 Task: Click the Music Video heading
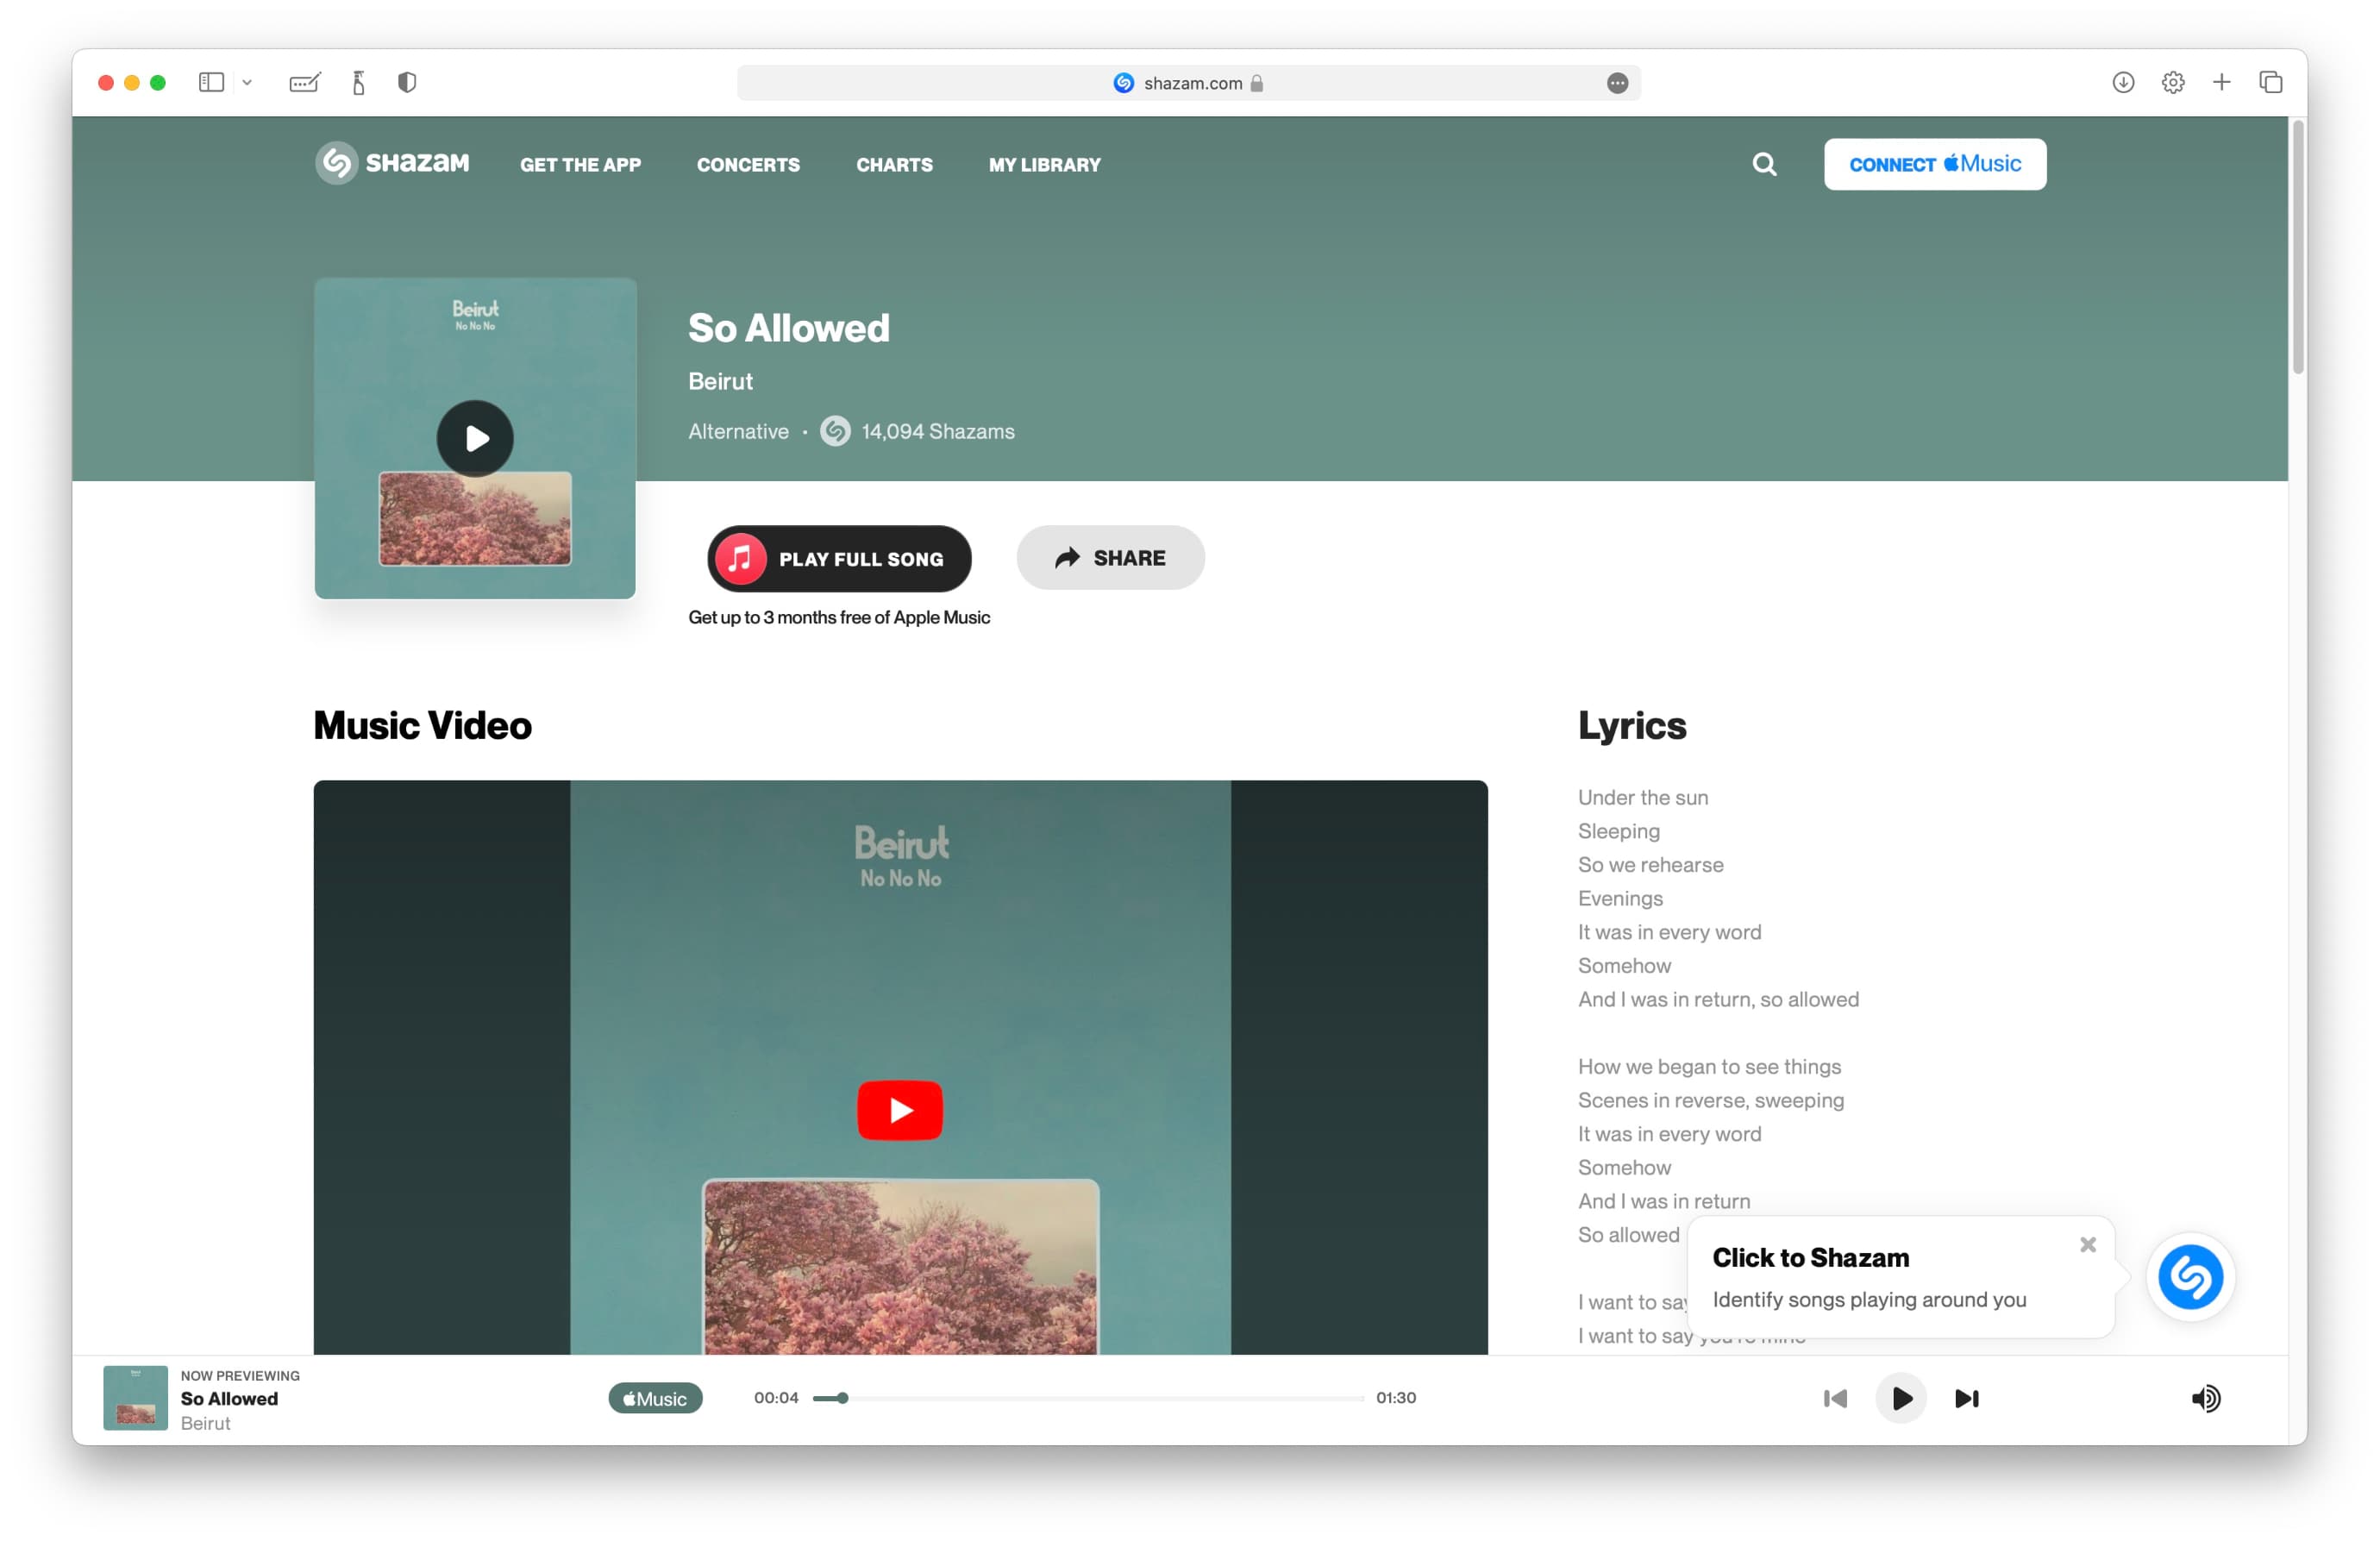(422, 726)
